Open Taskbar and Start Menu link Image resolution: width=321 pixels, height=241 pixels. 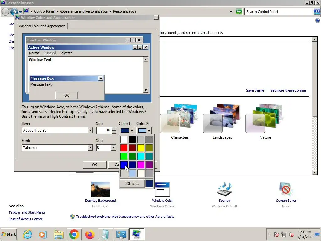(x=27, y=212)
